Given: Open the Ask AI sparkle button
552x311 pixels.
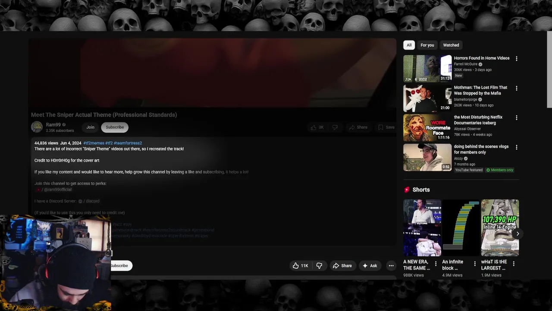Looking at the screenshot, I should [370, 266].
